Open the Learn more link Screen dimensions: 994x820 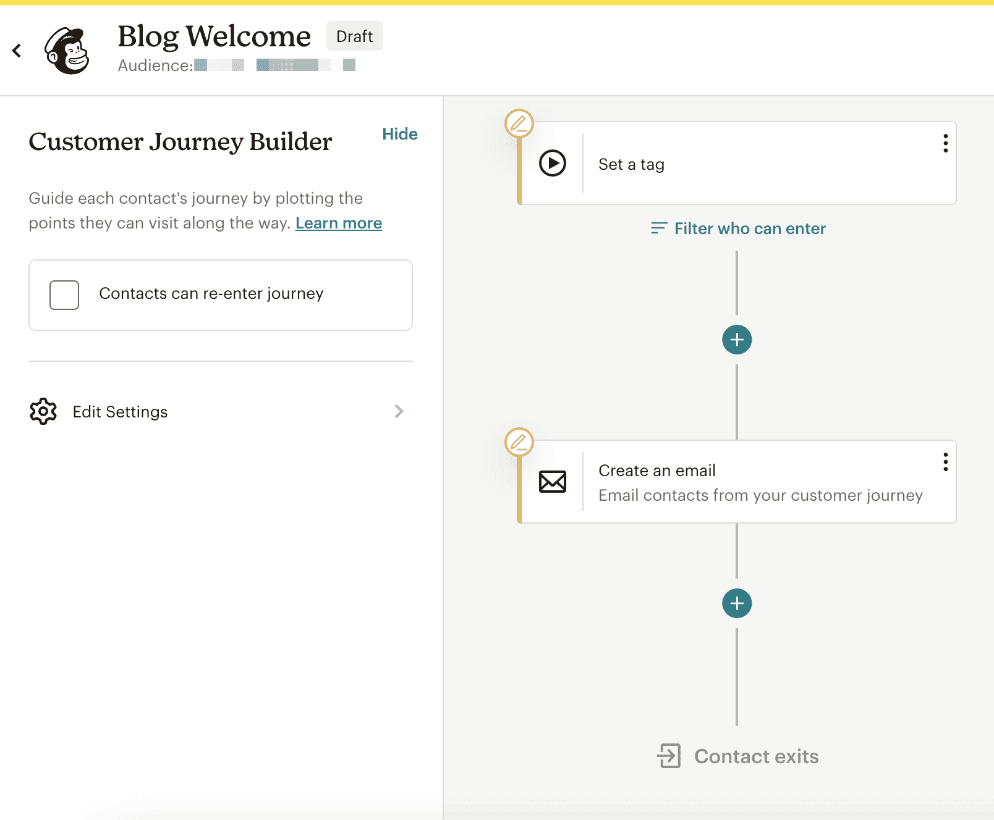point(339,223)
